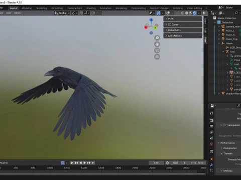
Task: Switch to the Sculpting workspace tab
Action: click(42, 8)
